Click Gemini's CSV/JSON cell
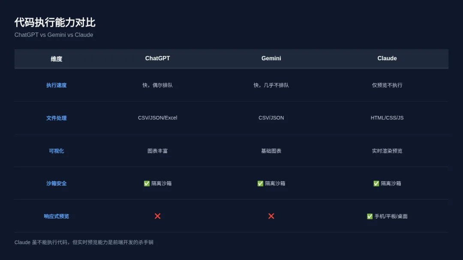This screenshot has height=260, width=463. tap(271, 118)
